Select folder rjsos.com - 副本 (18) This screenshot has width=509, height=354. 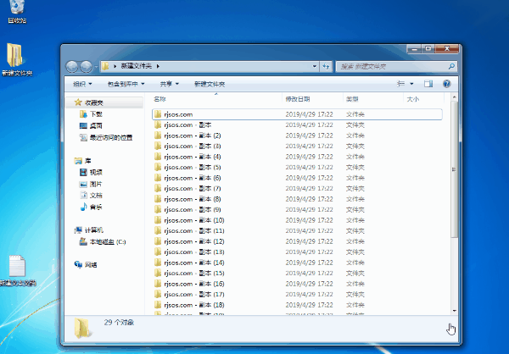point(297,305)
